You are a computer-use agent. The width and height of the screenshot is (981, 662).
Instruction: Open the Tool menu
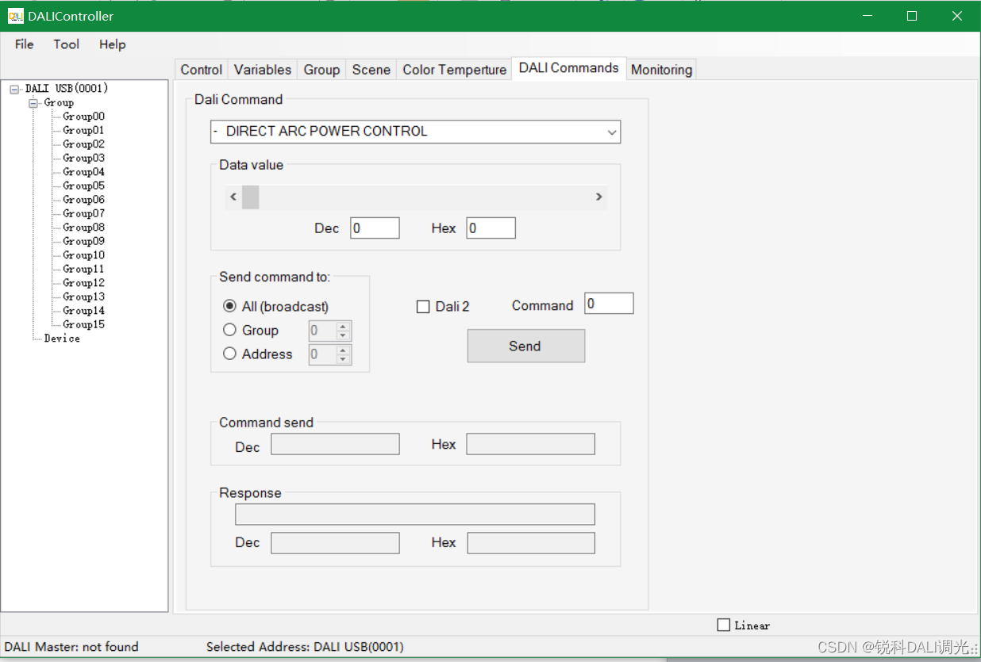tap(66, 44)
